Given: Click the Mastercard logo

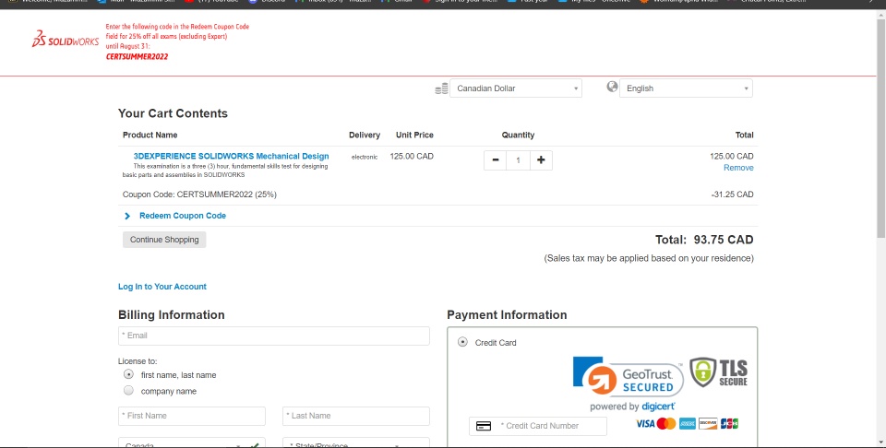Looking at the screenshot, I should (666, 424).
